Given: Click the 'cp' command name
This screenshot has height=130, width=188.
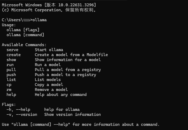Looking at the screenshot, I should [x=9, y=85].
